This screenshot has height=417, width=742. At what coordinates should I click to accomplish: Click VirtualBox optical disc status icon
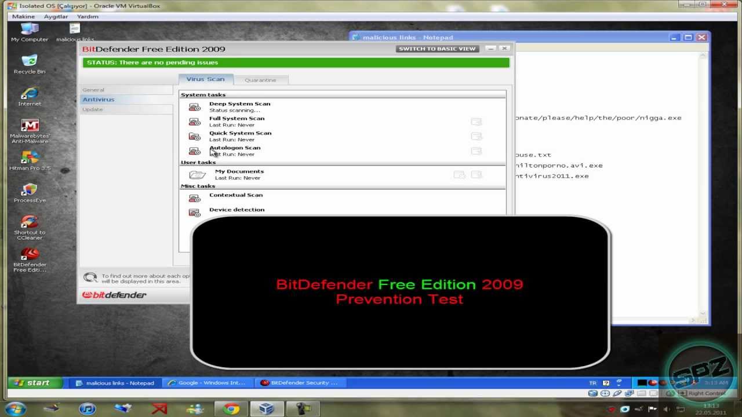tap(605, 393)
